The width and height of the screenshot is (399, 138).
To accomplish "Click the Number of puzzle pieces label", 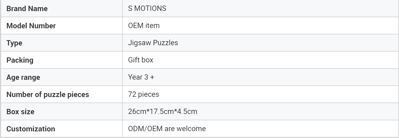I will pos(48,95).
